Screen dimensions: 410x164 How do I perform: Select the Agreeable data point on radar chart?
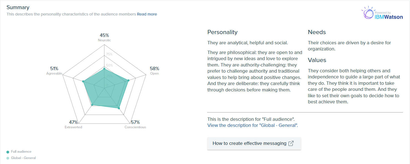pyautogui.click(x=83, y=81)
